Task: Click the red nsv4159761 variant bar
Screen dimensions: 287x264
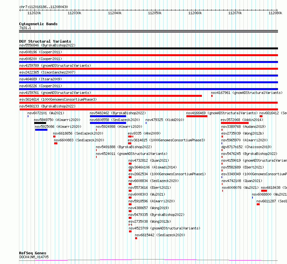Action: pyautogui.click(x=110, y=96)
